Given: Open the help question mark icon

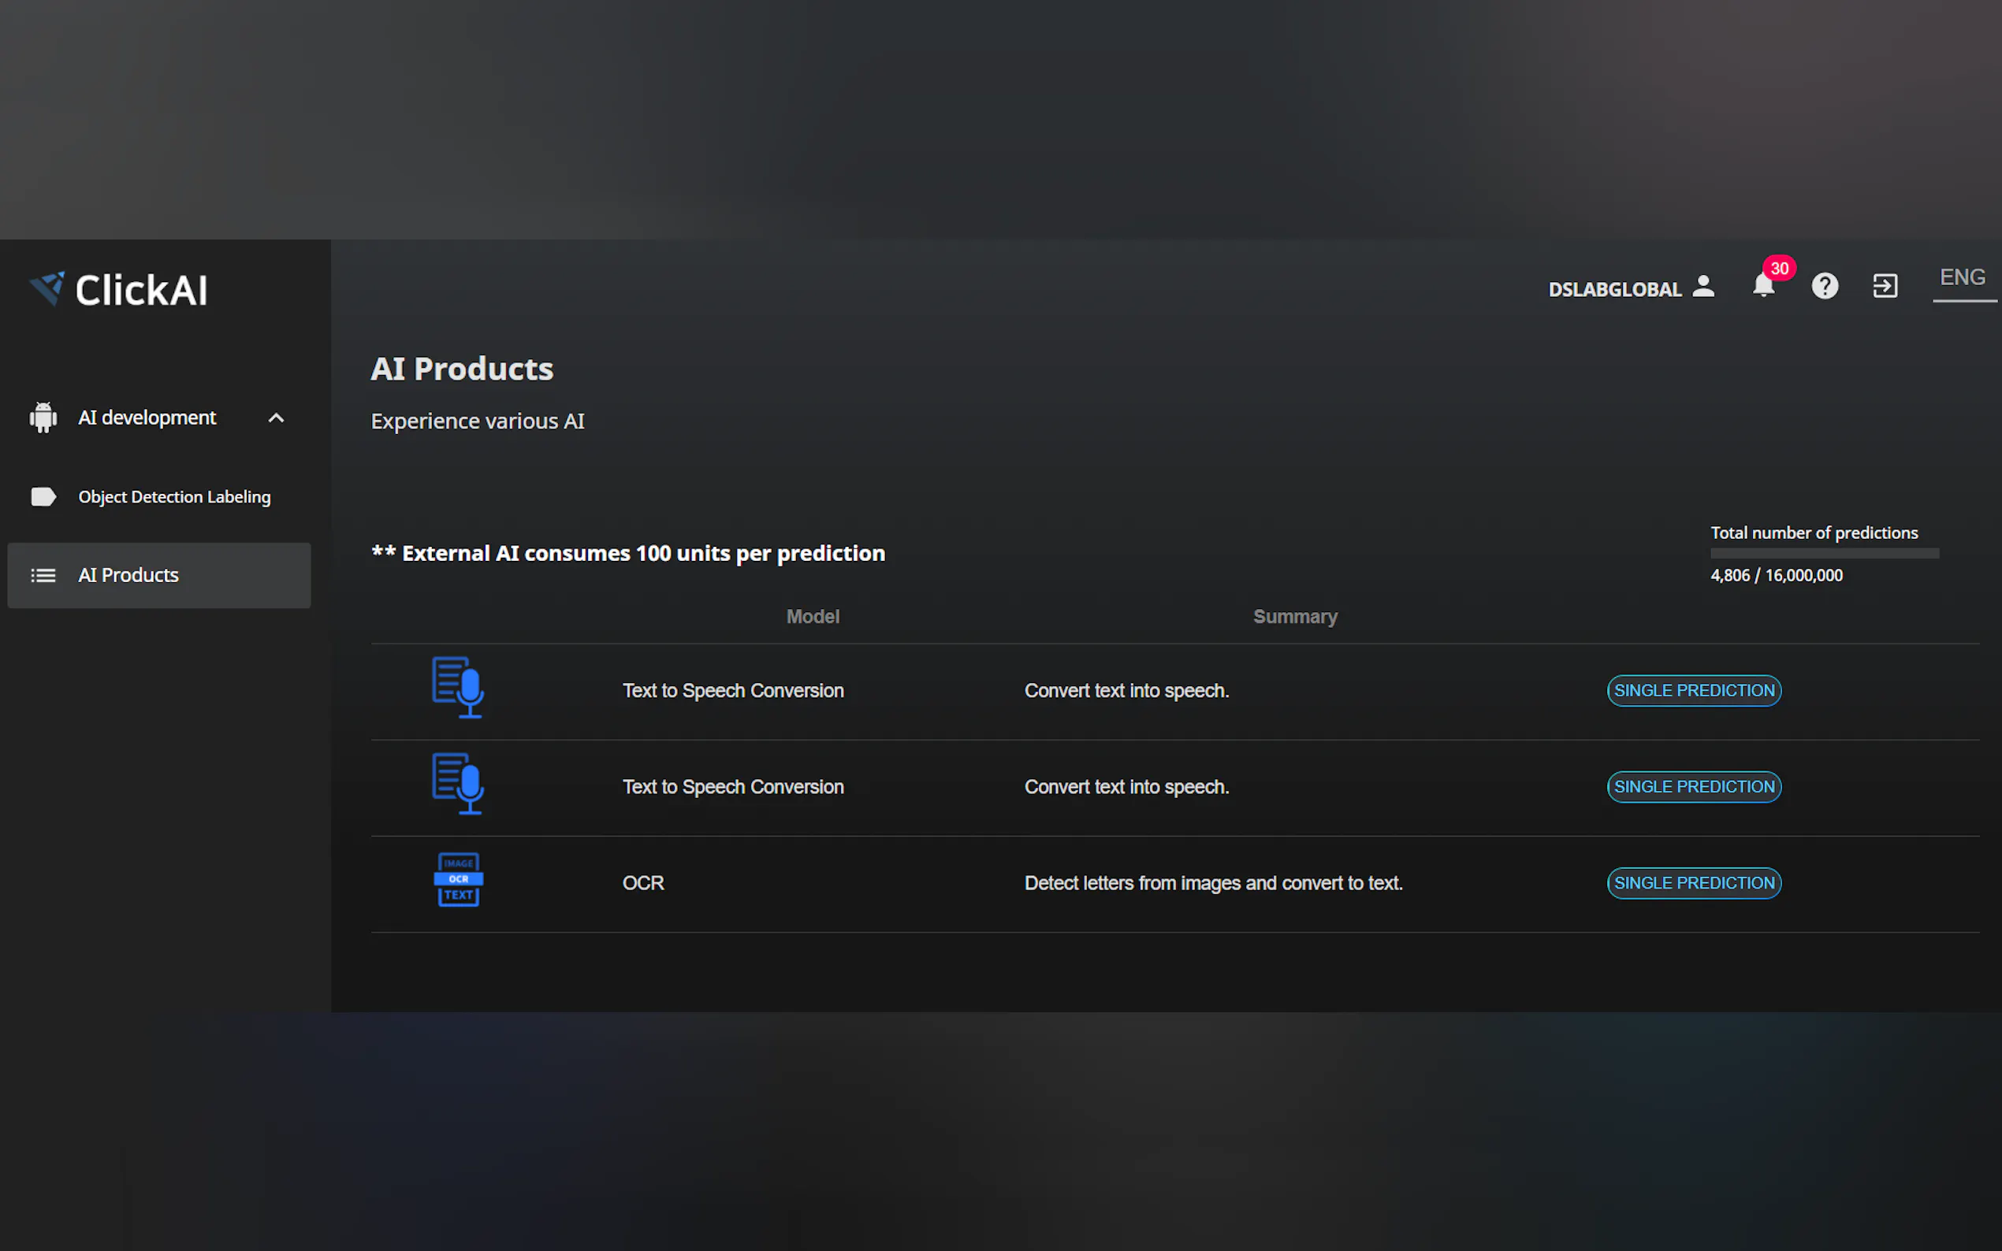Looking at the screenshot, I should 1824,286.
